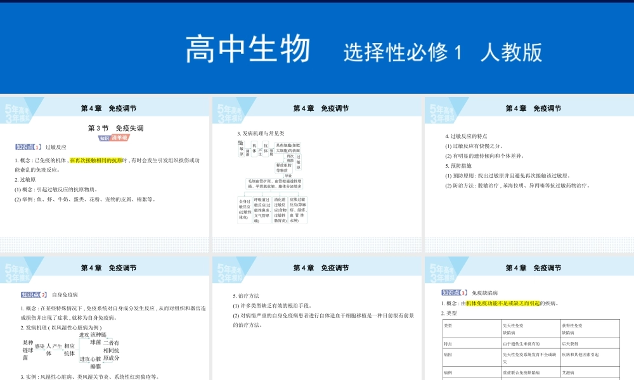Click the examples line starting 举例: 鱼、虾
Image resolution: width=634 pixels, height=380 pixels.
[85, 199]
